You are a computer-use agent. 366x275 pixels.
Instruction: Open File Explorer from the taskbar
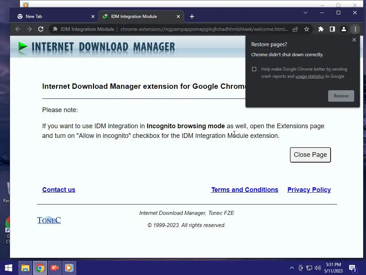click(25, 268)
